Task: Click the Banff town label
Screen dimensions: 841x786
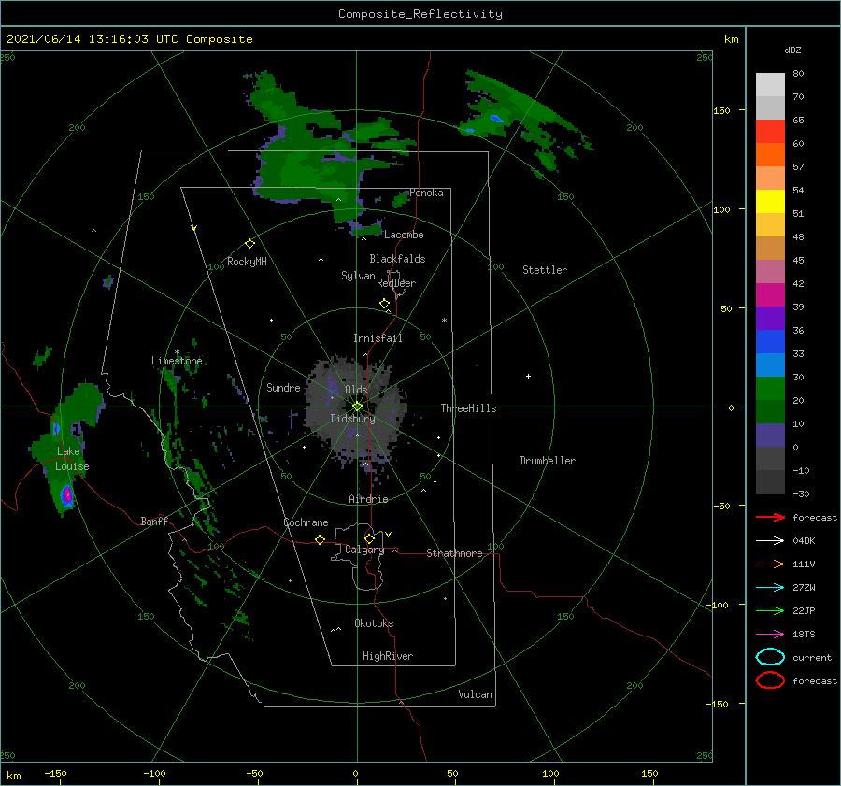Action: pyautogui.click(x=154, y=521)
